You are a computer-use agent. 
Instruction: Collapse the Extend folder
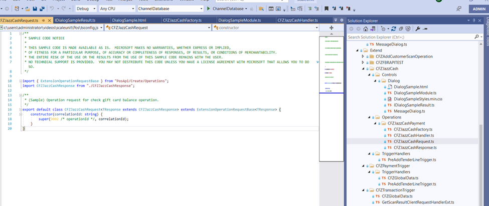tap(357, 50)
